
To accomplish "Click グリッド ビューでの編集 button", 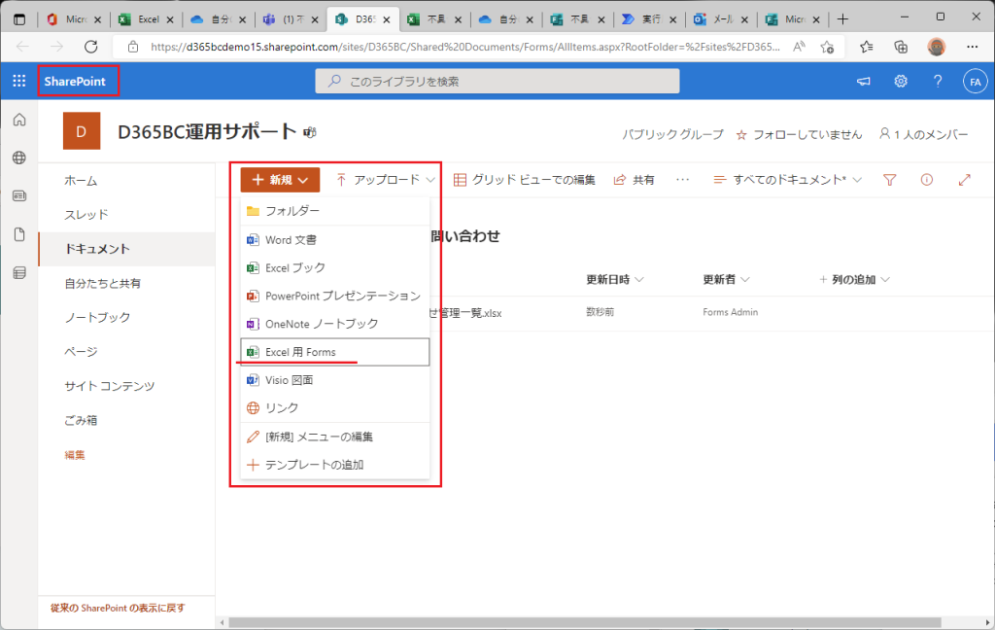I will (x=524, y=180).
